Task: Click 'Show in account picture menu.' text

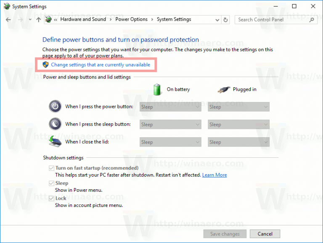Action: pos(89,205)
